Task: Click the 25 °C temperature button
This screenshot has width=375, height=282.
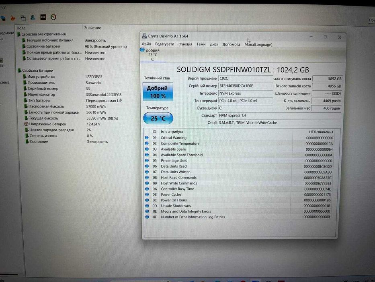Action: tap(158, 118)
